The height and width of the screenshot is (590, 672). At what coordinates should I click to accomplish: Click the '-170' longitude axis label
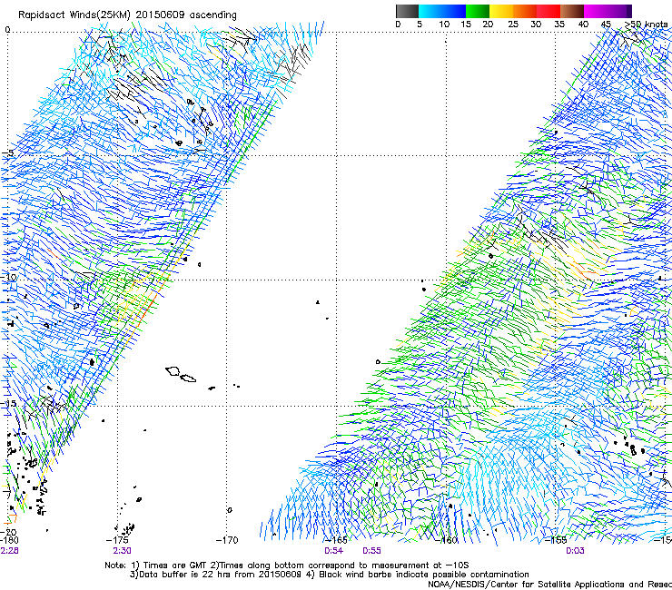[227, 540]
